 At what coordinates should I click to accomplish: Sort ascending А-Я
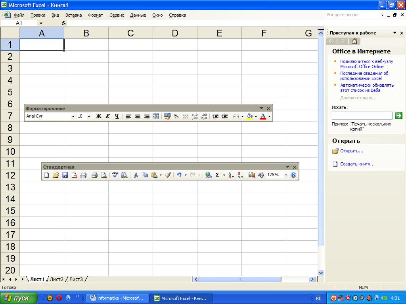tap(231, 175)
